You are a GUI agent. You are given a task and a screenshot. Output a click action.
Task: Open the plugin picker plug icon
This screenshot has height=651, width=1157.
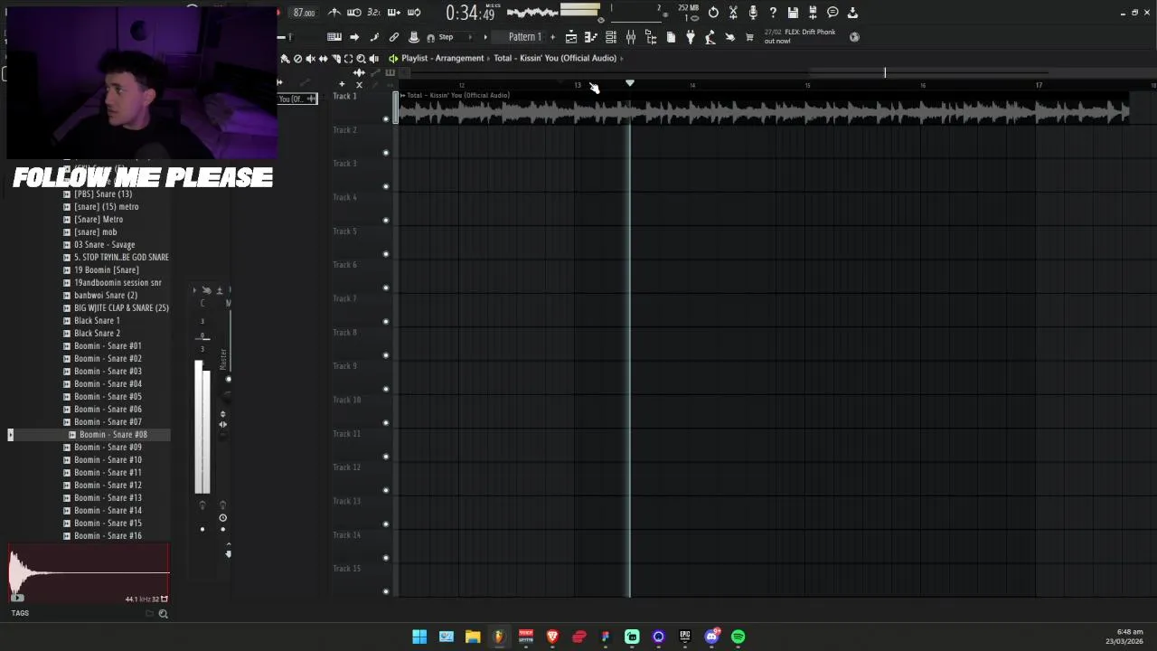tap(691, 37)
